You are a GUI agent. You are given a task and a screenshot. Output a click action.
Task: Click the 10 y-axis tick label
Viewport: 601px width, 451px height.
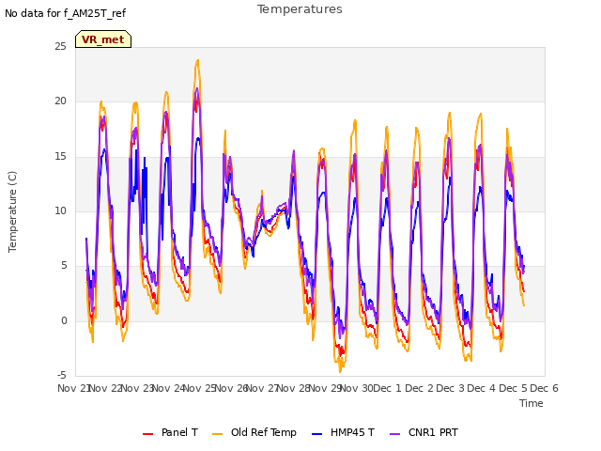[60, 210]
